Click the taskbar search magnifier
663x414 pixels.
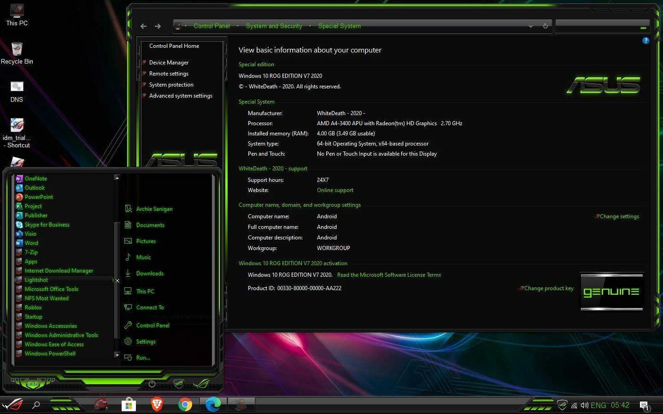[36, 405]
